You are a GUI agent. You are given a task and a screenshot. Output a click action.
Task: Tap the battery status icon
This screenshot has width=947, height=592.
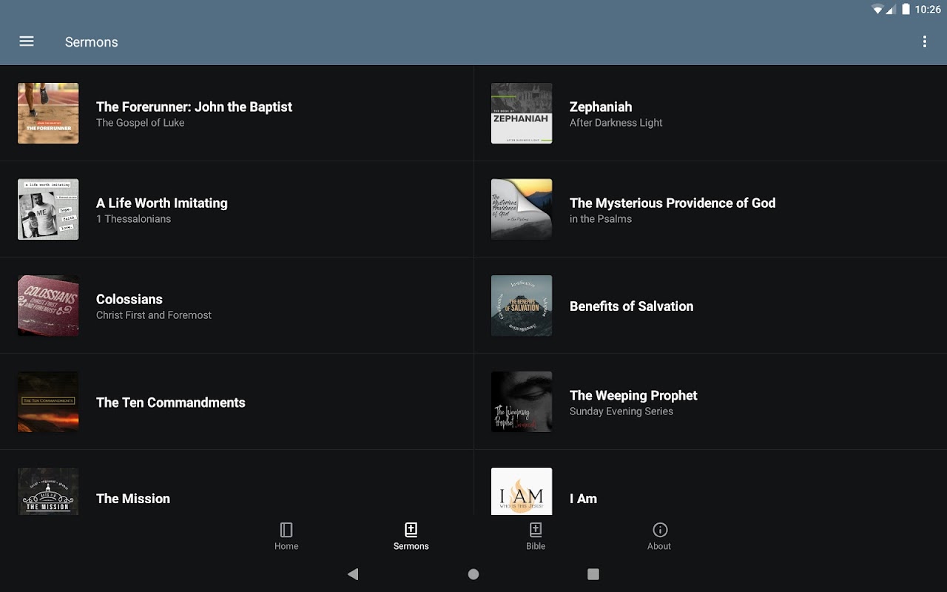point(906,10)
